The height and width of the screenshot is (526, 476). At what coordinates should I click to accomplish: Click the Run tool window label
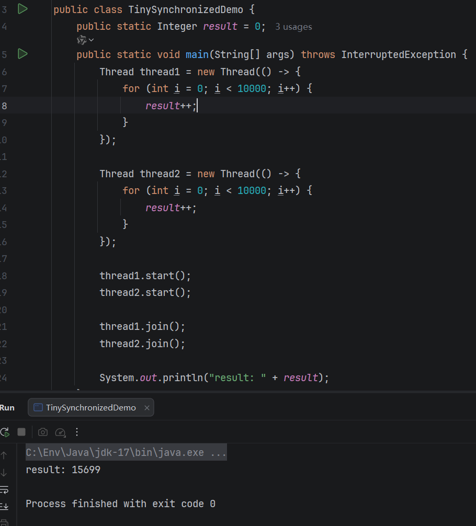tap(7, 408)
